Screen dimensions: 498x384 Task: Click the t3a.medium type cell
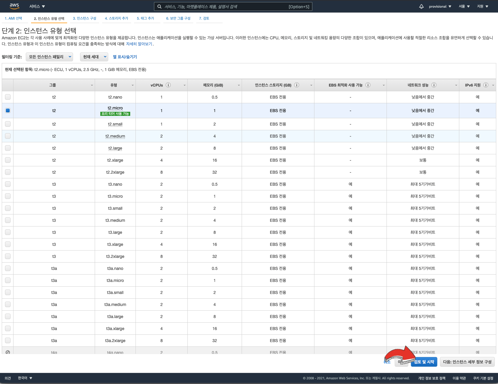coord(115,305)
